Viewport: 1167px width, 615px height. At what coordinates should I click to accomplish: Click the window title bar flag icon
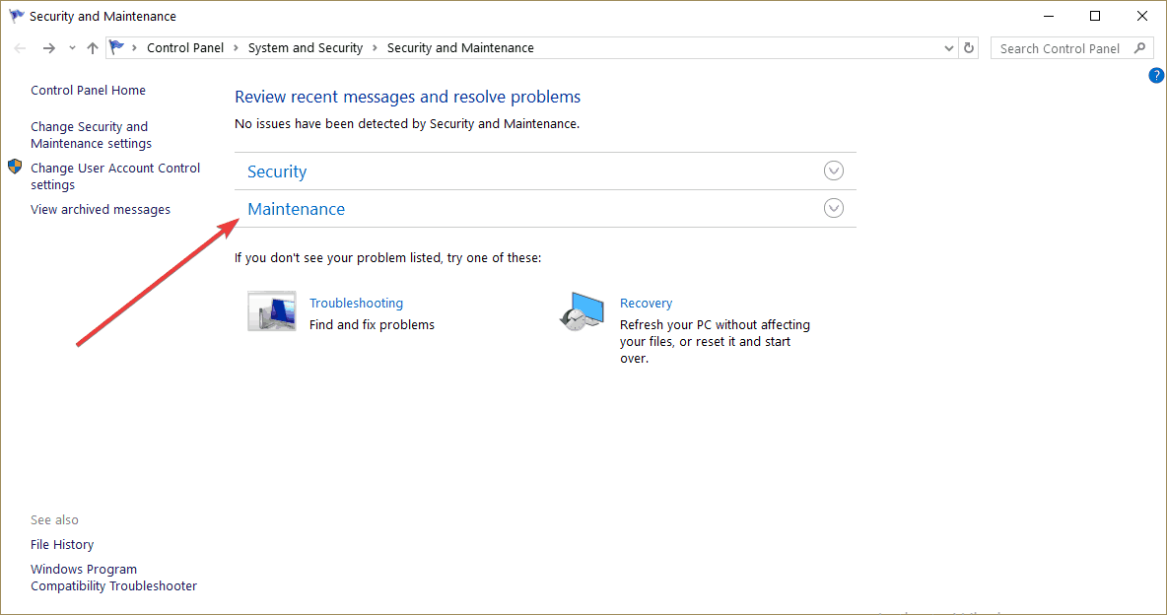17,16
